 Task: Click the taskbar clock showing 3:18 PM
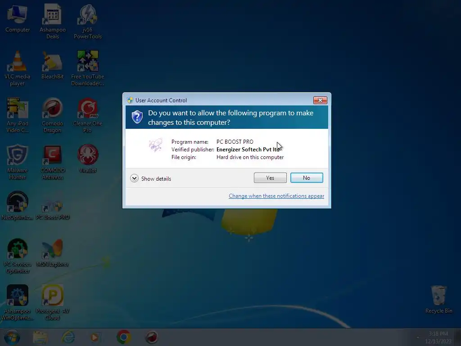pyautogui.click(x=438, y=337)
